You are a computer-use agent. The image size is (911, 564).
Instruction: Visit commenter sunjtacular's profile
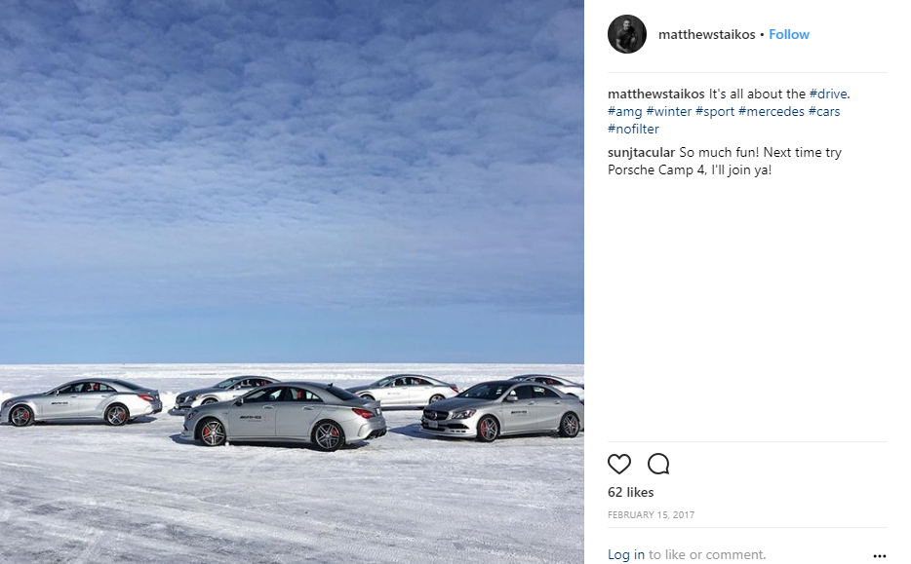click(642, 153)
